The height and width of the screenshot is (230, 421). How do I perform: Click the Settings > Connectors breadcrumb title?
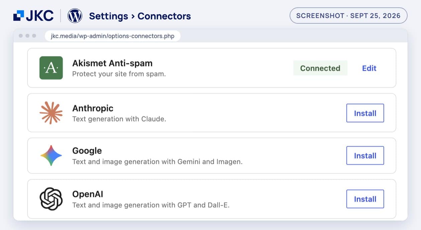tap(140, 16)
